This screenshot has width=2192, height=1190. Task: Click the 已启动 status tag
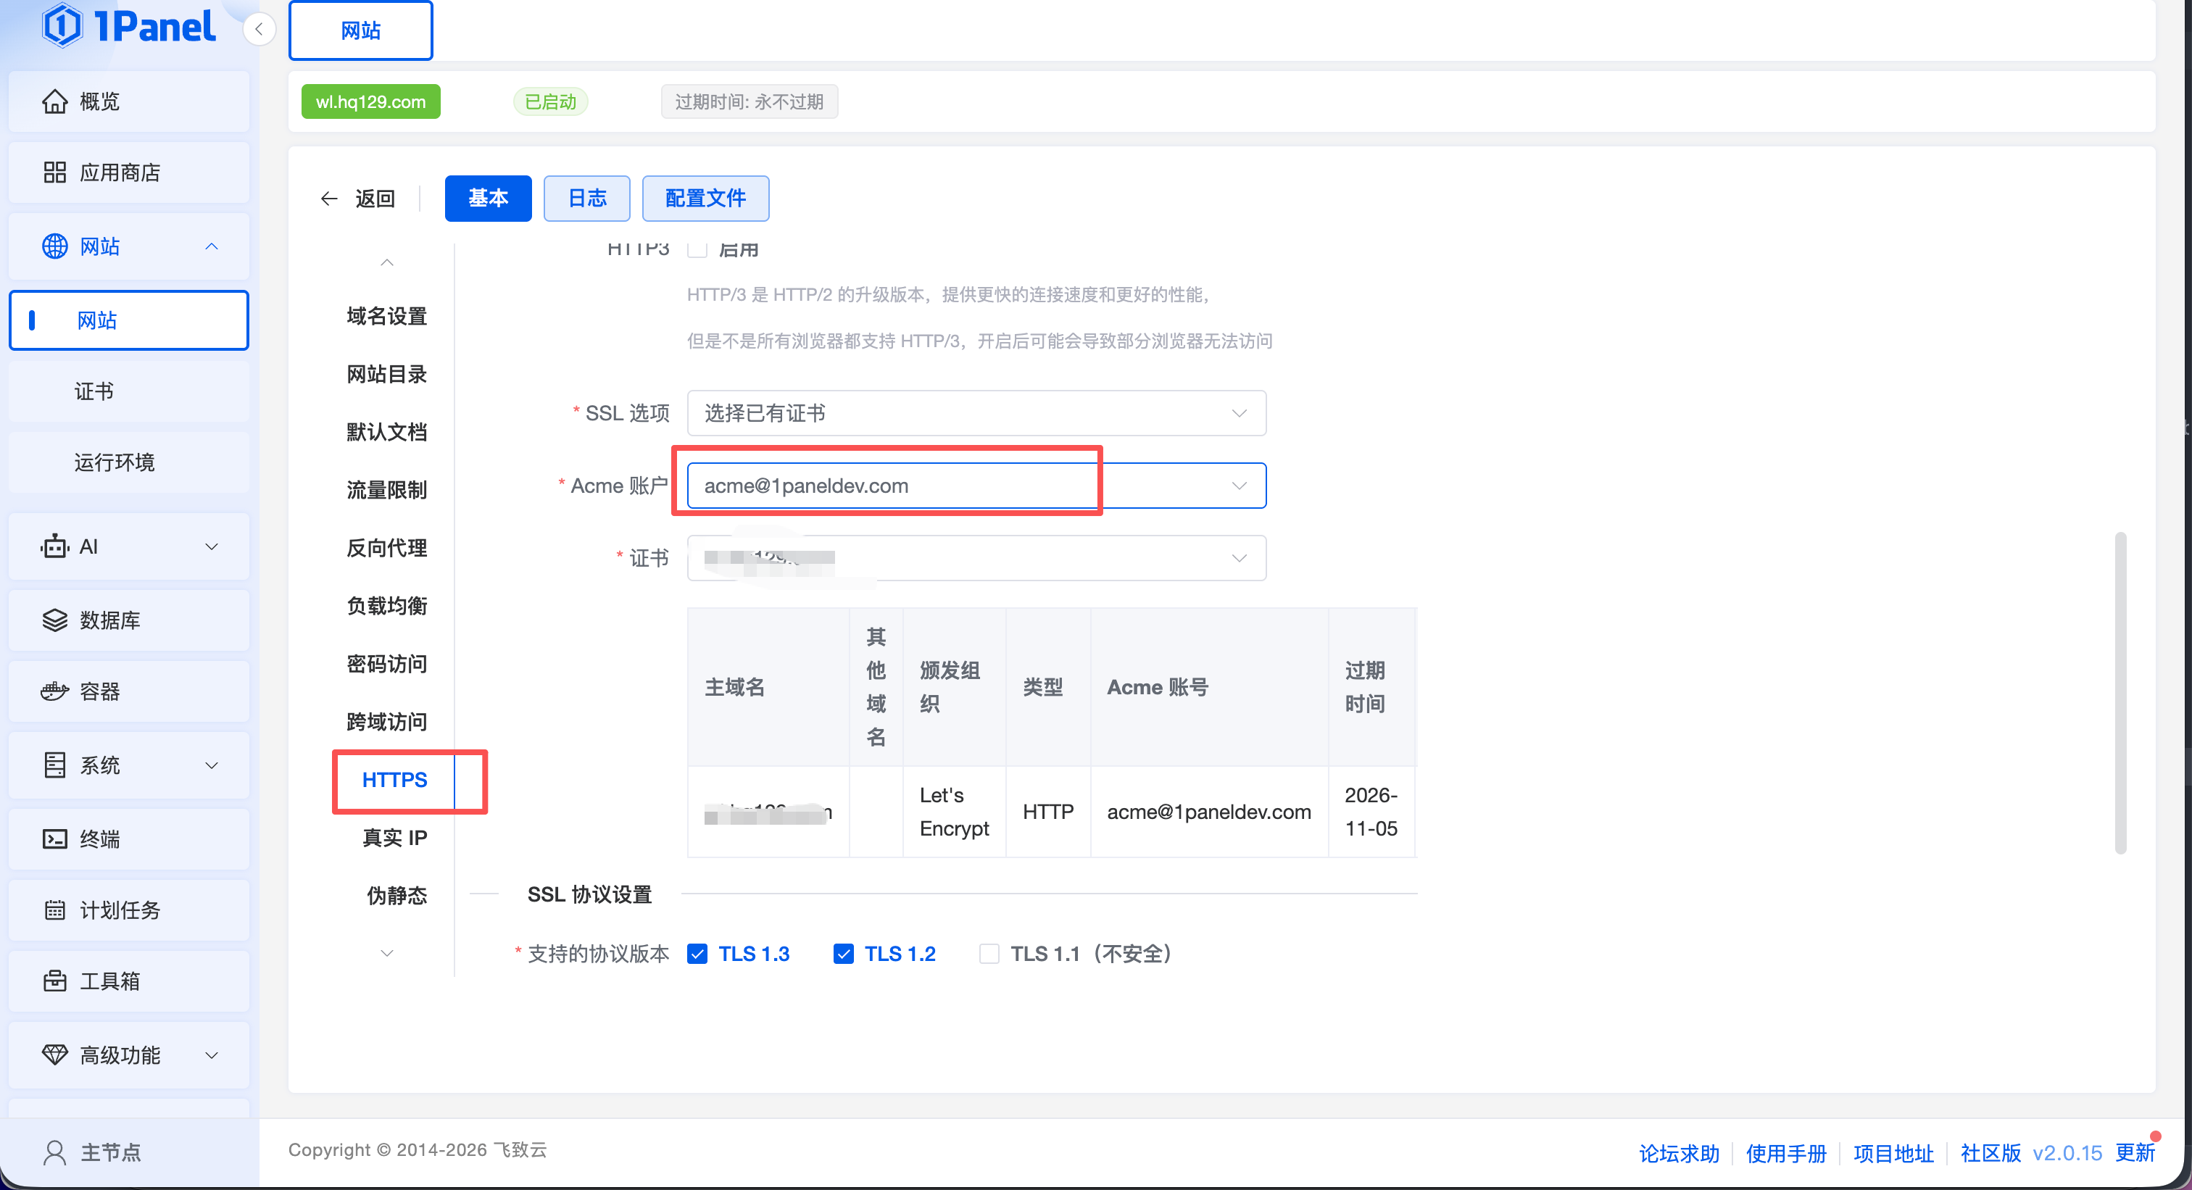pyautogui.click(x=551, y=102)
